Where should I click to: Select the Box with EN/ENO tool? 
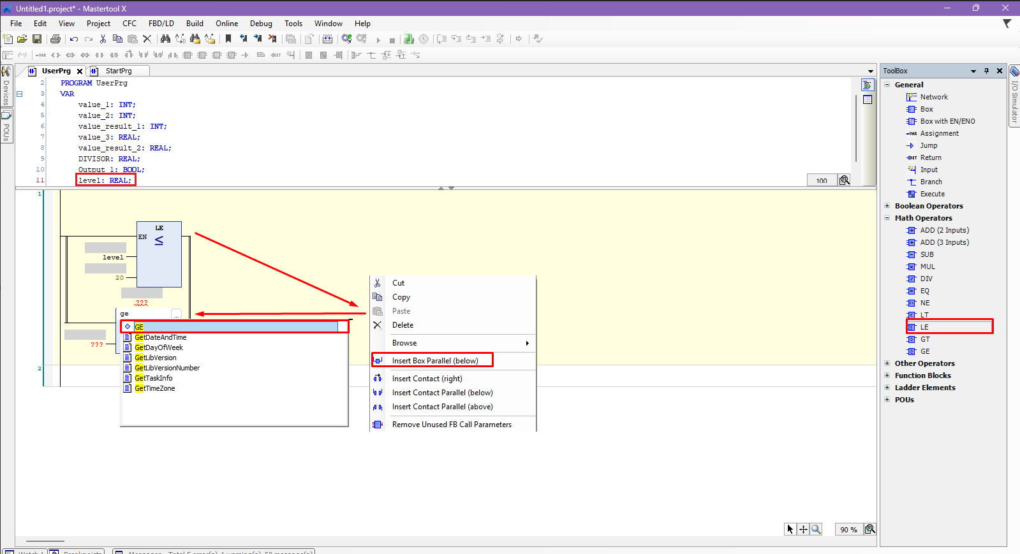coord(947,121)
